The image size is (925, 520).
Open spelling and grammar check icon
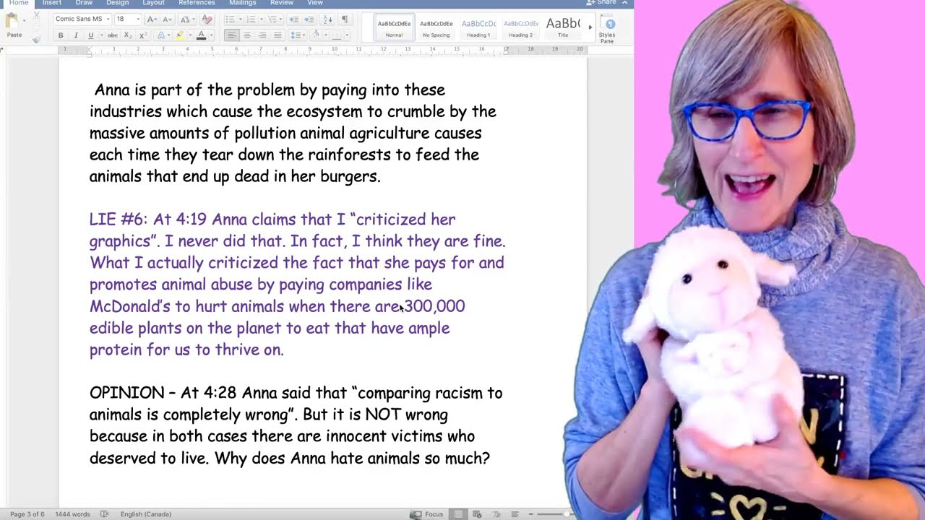coord(105,514)
